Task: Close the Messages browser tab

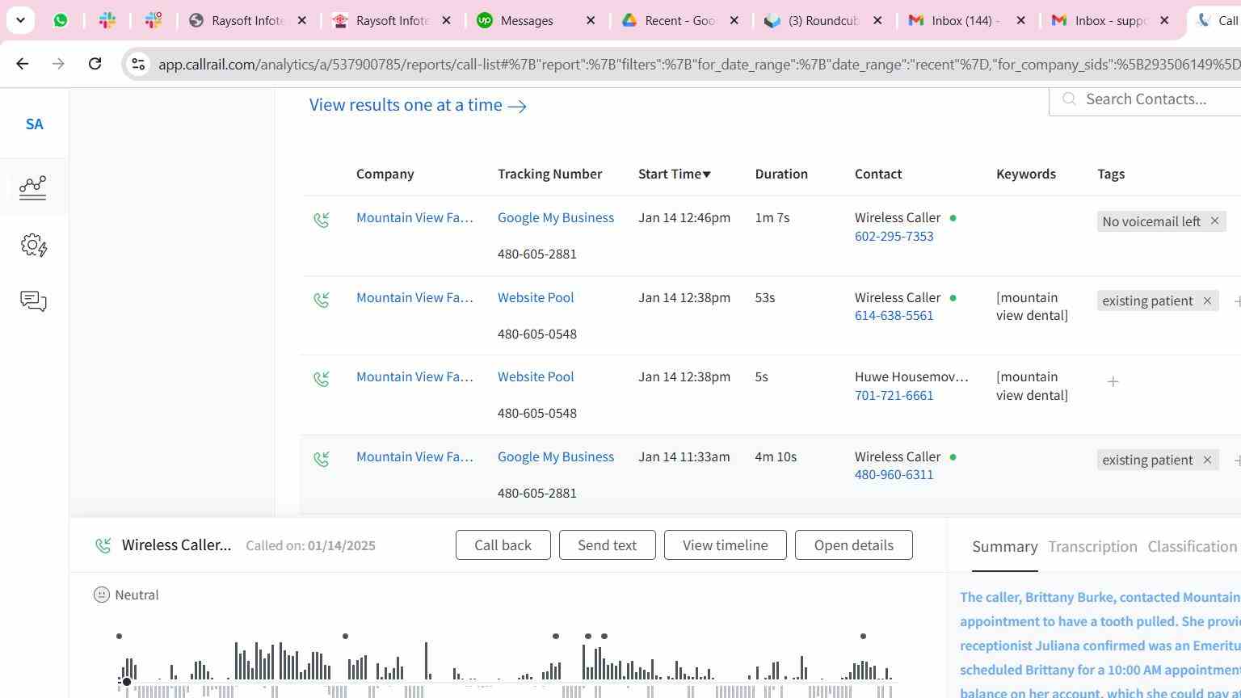Action: [x=591, y=20]
